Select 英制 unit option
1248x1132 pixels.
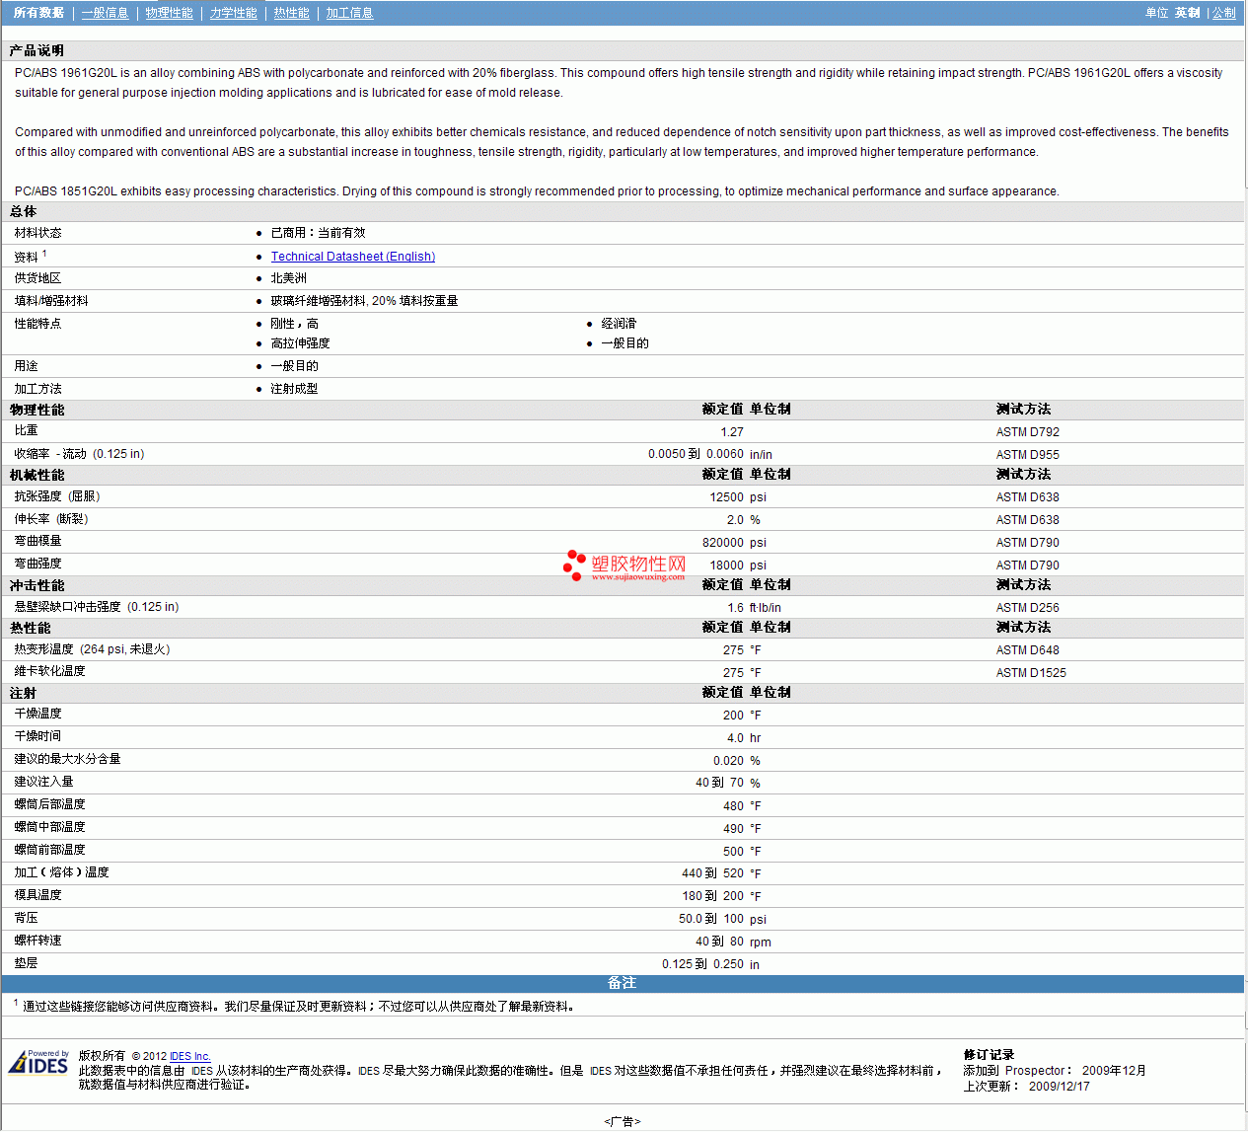tap(1187, 13)
